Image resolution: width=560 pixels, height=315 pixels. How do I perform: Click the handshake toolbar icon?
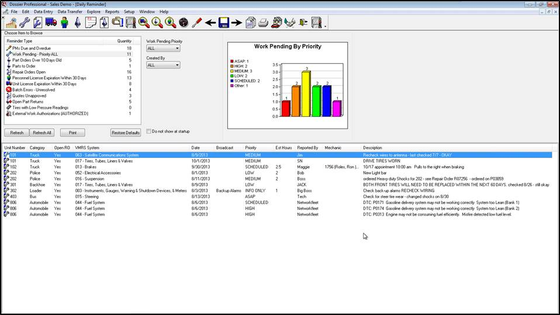click(x=289, y=22)
